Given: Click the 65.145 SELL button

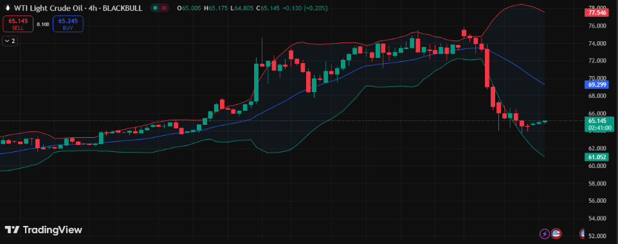Looking at the screenshot, I should coord(19,24).
